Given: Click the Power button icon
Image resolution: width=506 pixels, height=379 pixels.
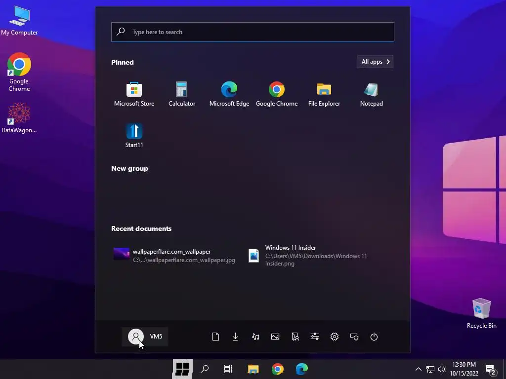Looking at the screenshot, I should 374,337.
